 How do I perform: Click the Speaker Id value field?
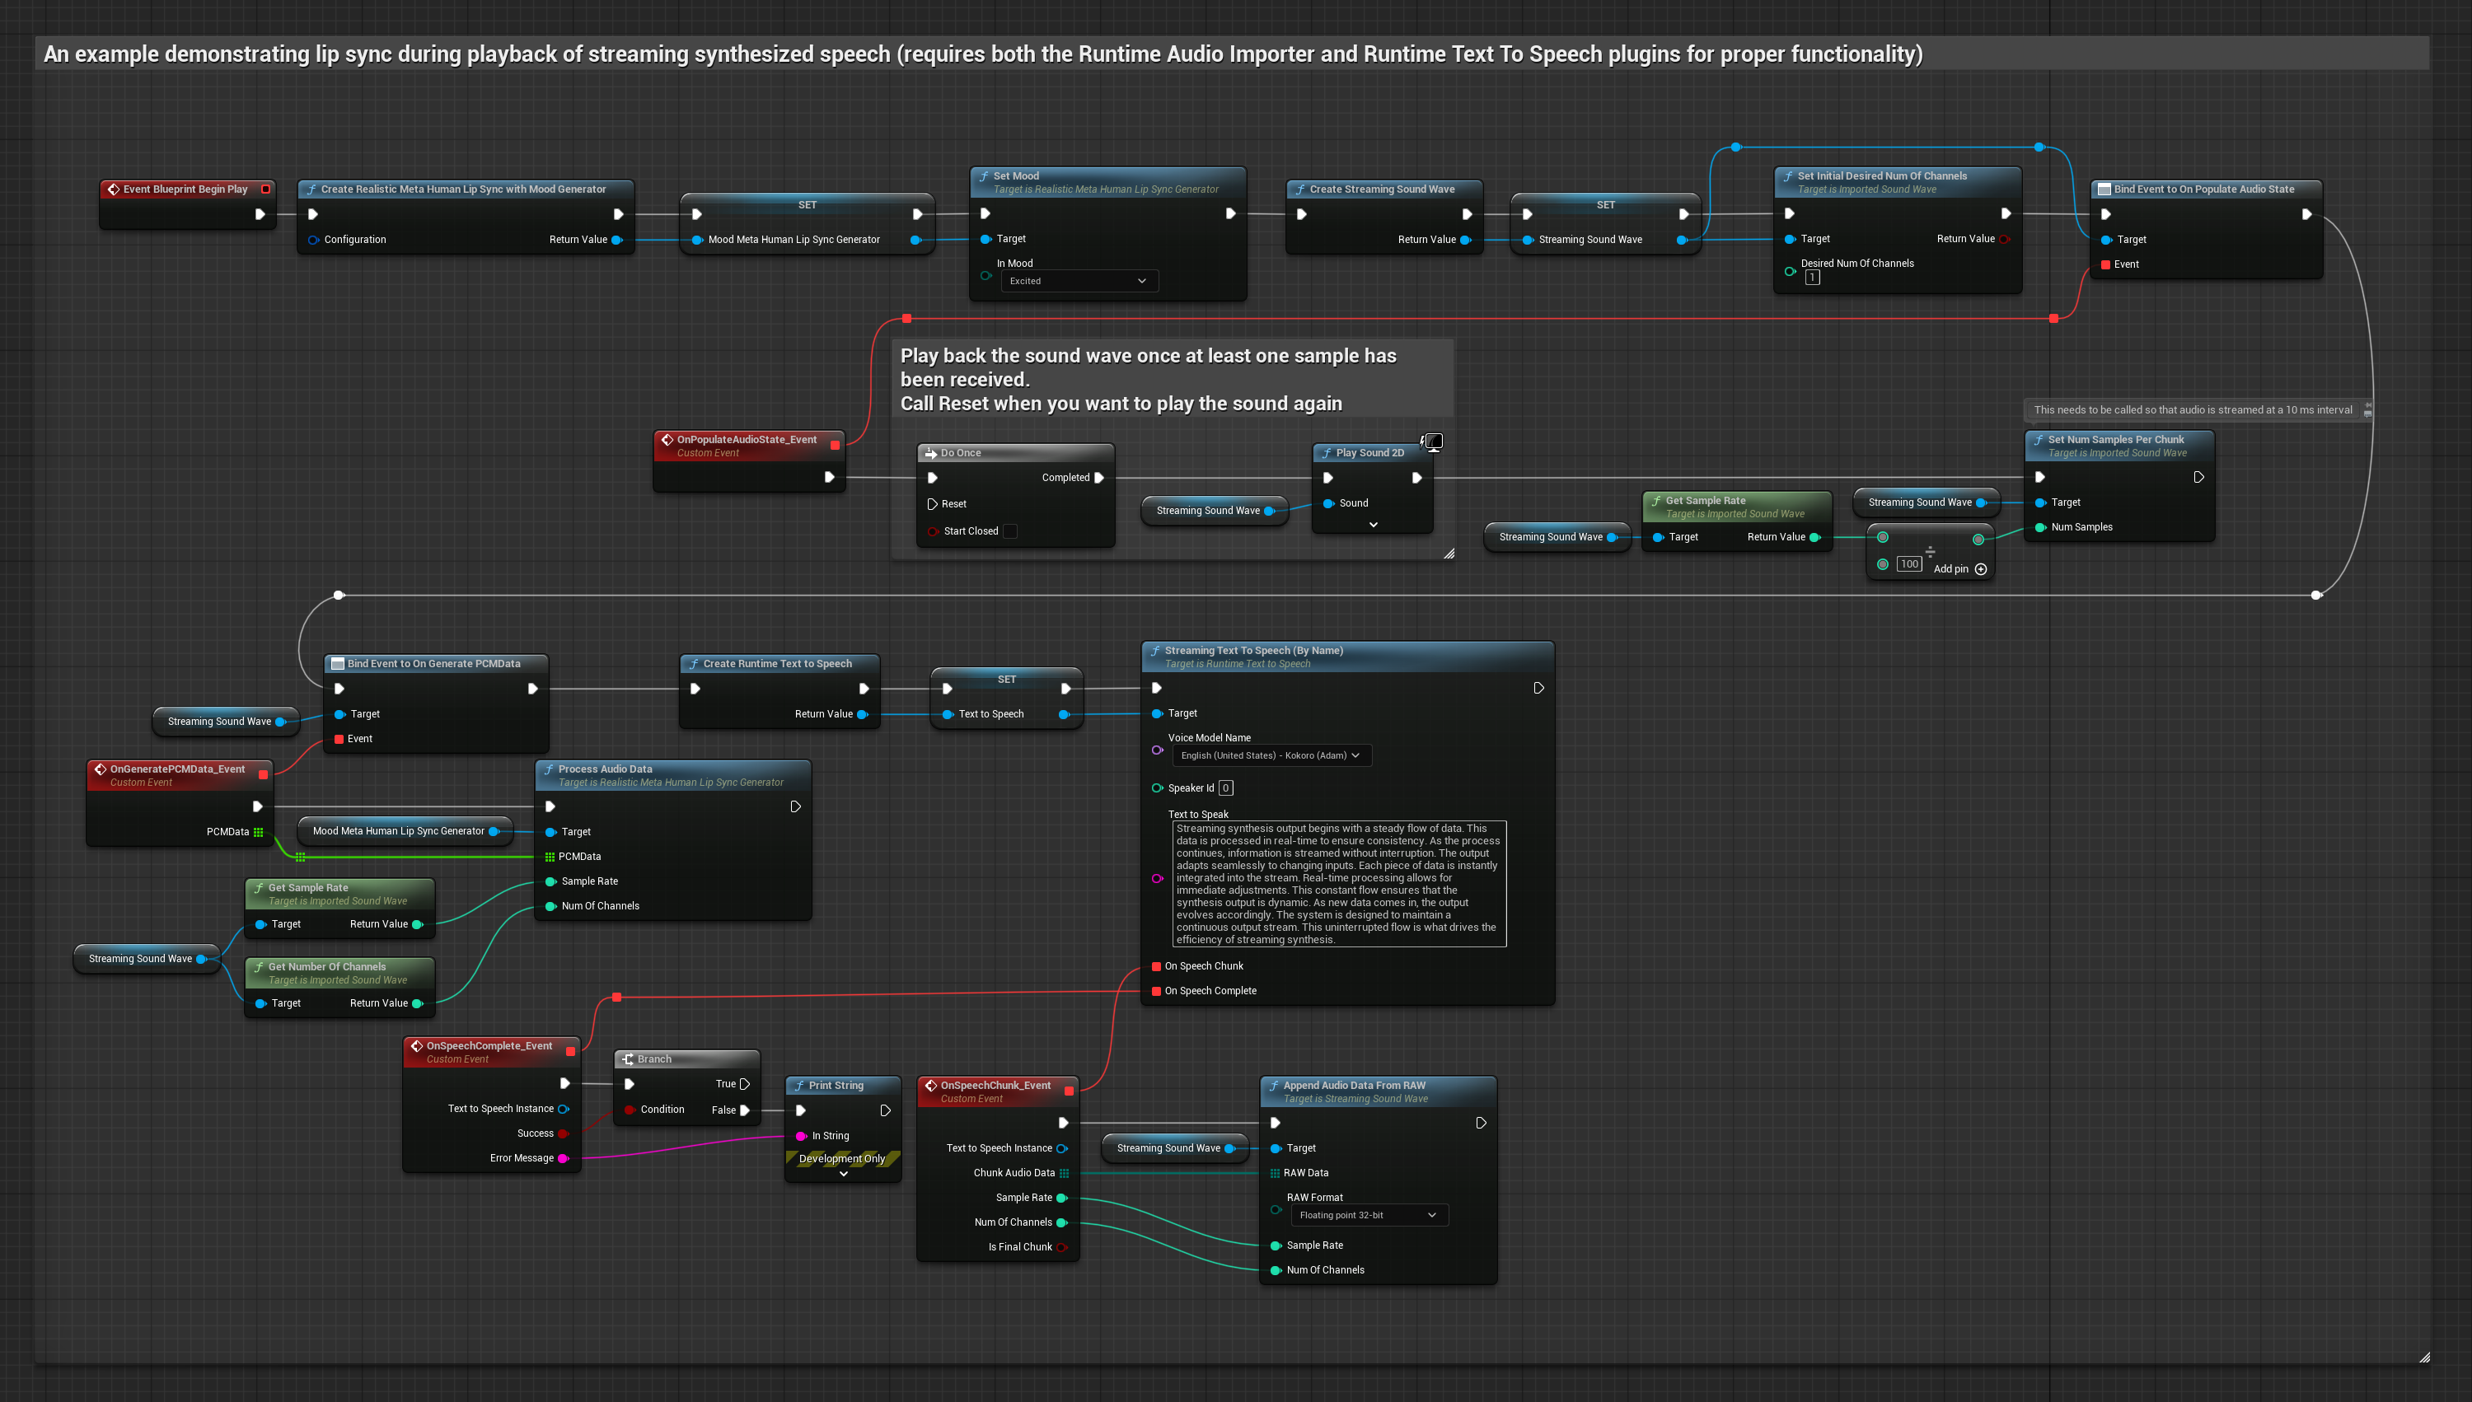1225,787
